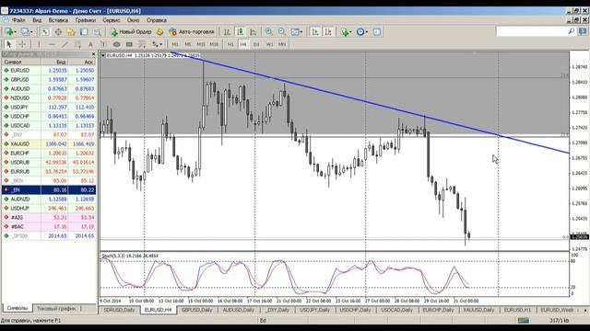Switch chart to candlesticks type
590x331 pixels.
point(240,32)
